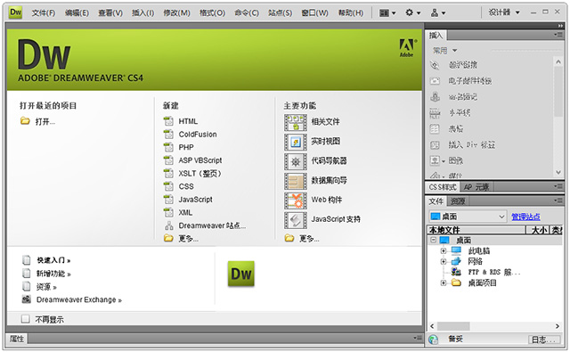The width and height of the screenshot is (570, 352).
Task: Click the Dreamweaver Exchange icon
Action: [x=26, y=299]
